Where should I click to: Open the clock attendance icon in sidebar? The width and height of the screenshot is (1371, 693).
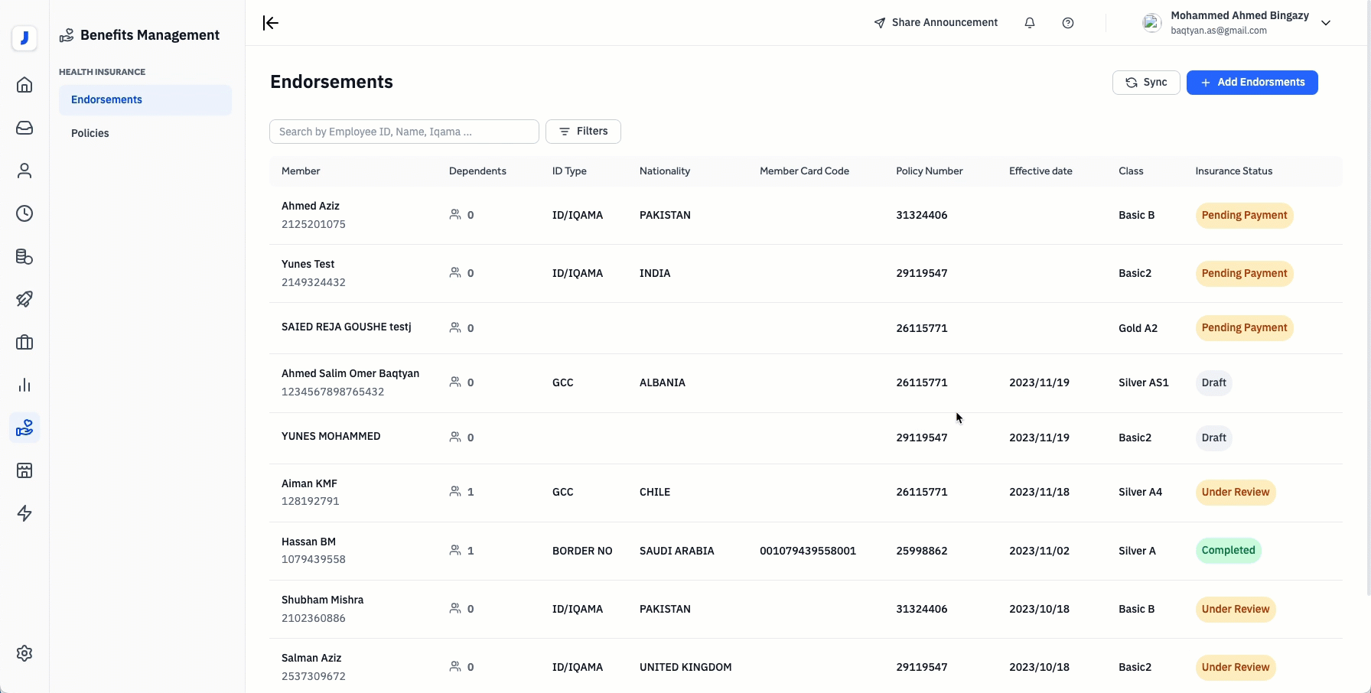(x=24, y=213)
